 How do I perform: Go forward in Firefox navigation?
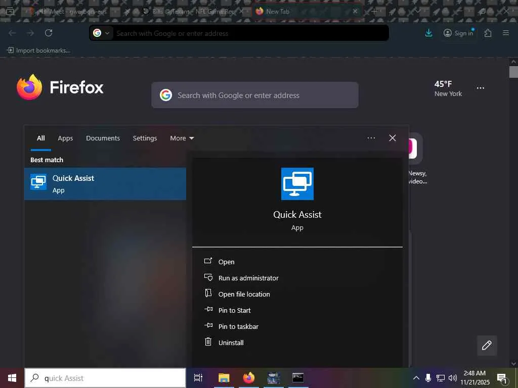click(30, 33)
